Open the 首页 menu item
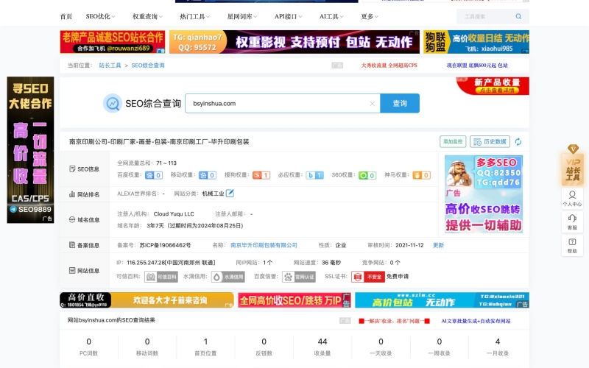 point(66,16)
